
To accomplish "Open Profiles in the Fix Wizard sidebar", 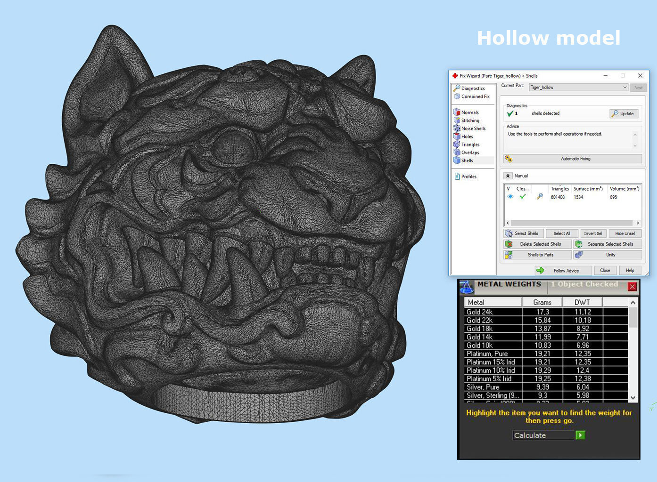I will pyautogui.click(x=466, y=177).
